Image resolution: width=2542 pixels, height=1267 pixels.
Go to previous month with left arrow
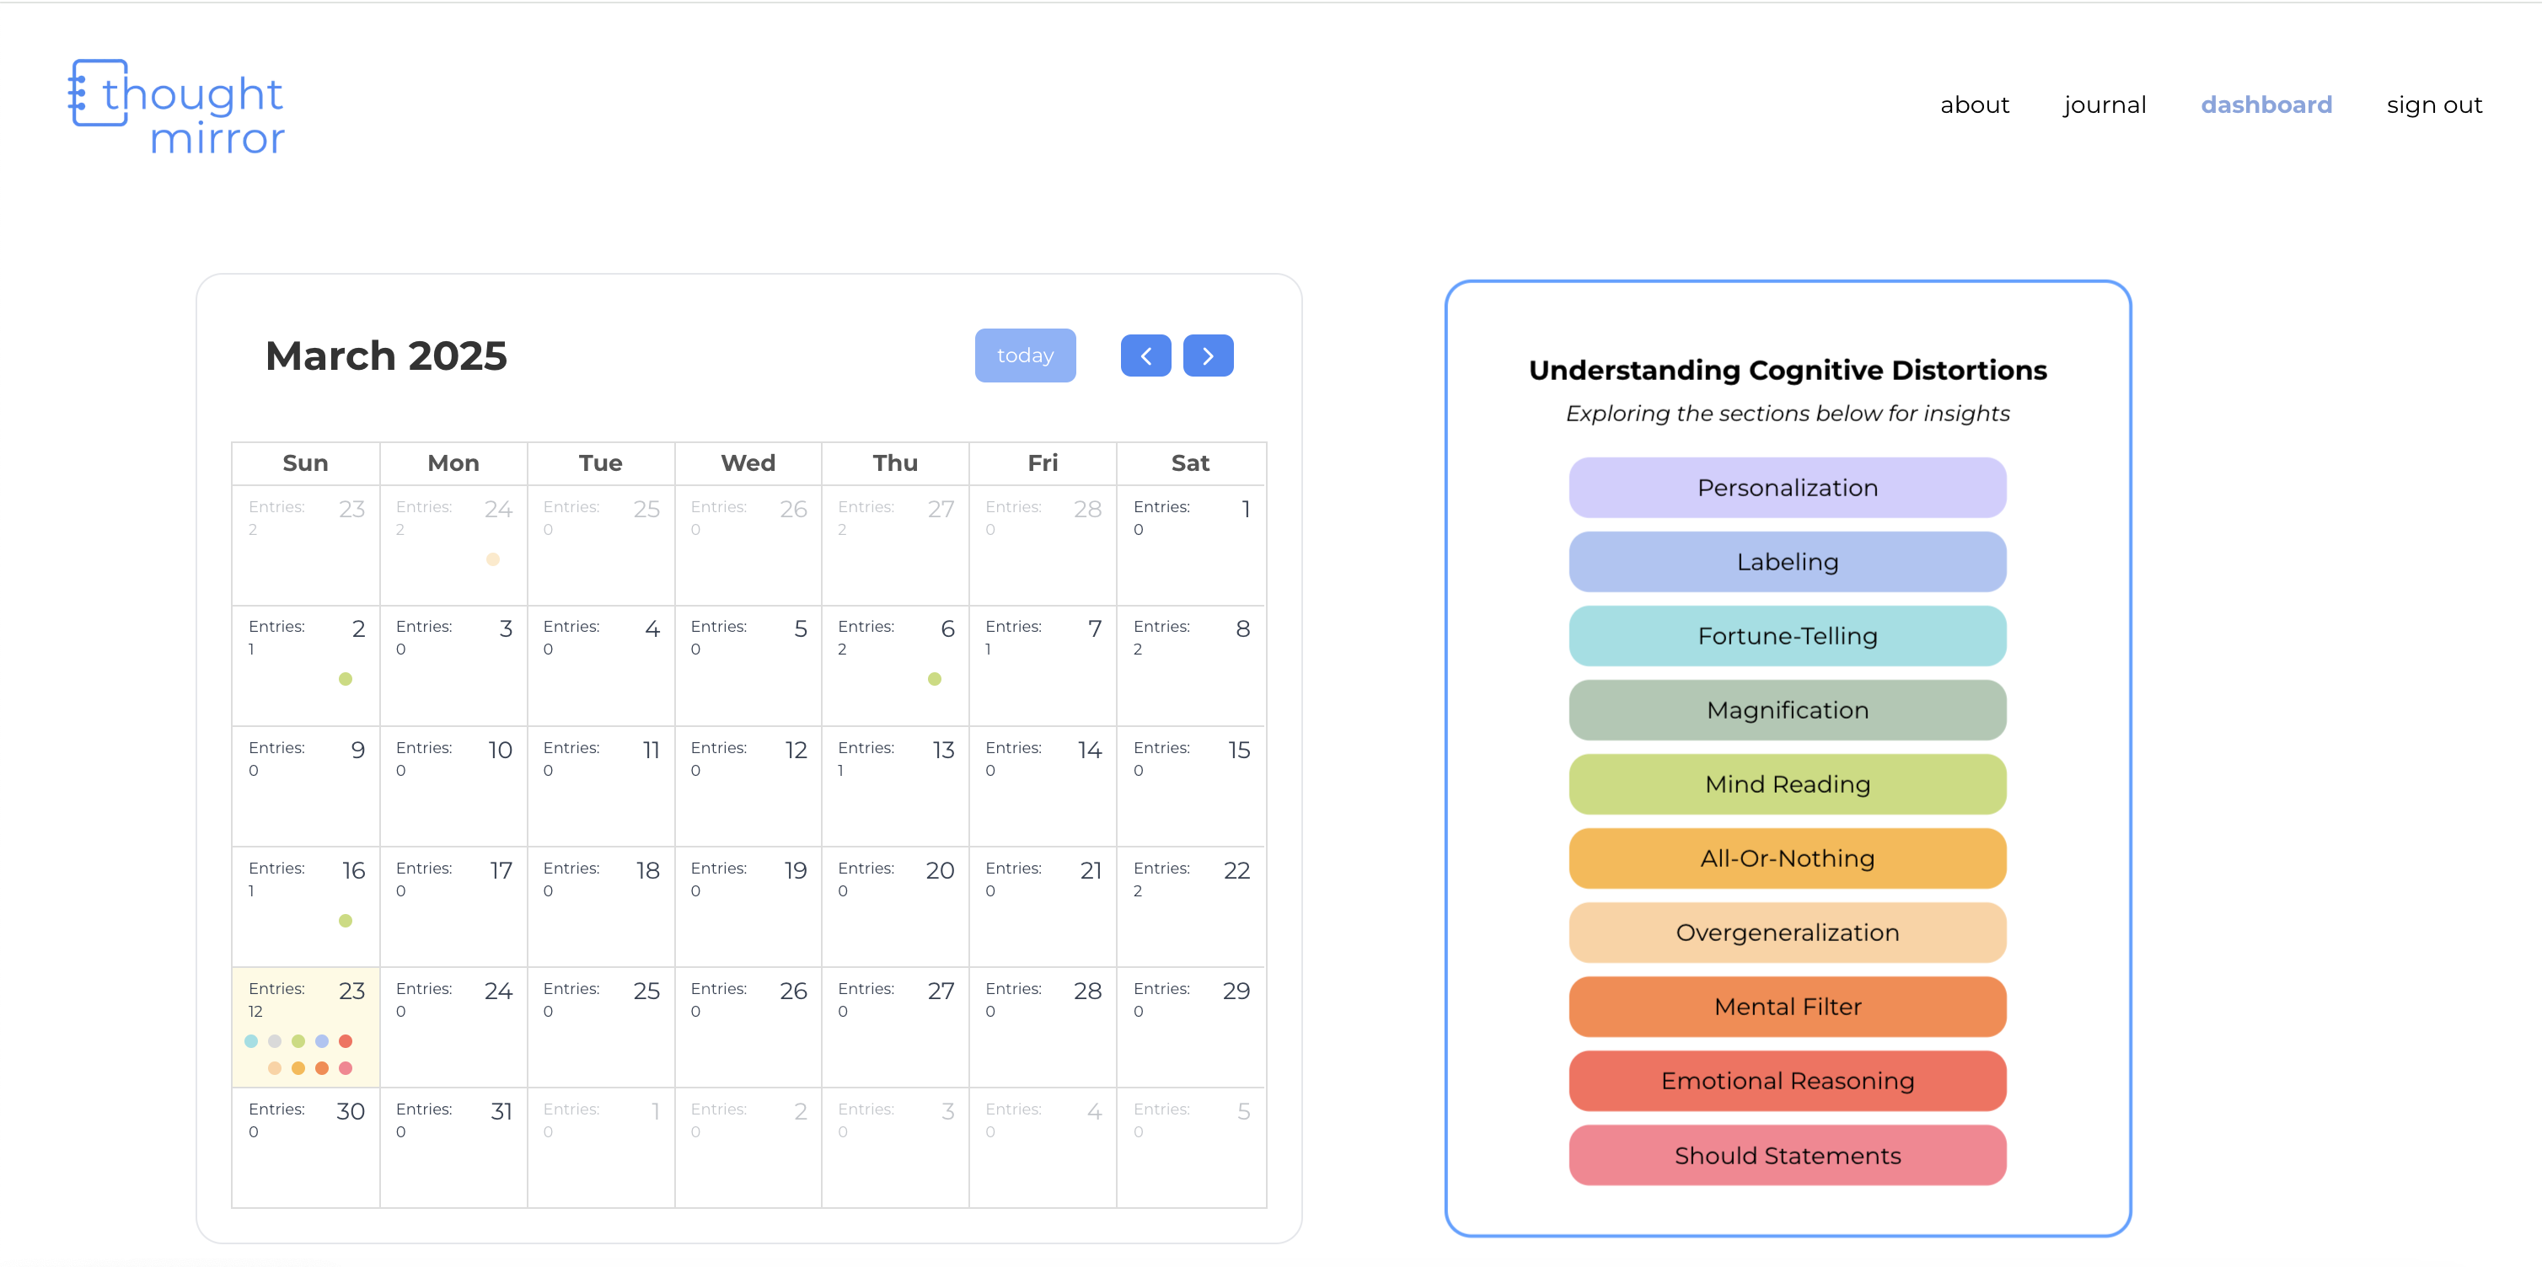[1145, 356]
